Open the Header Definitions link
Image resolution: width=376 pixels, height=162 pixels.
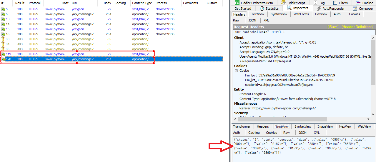357,27
